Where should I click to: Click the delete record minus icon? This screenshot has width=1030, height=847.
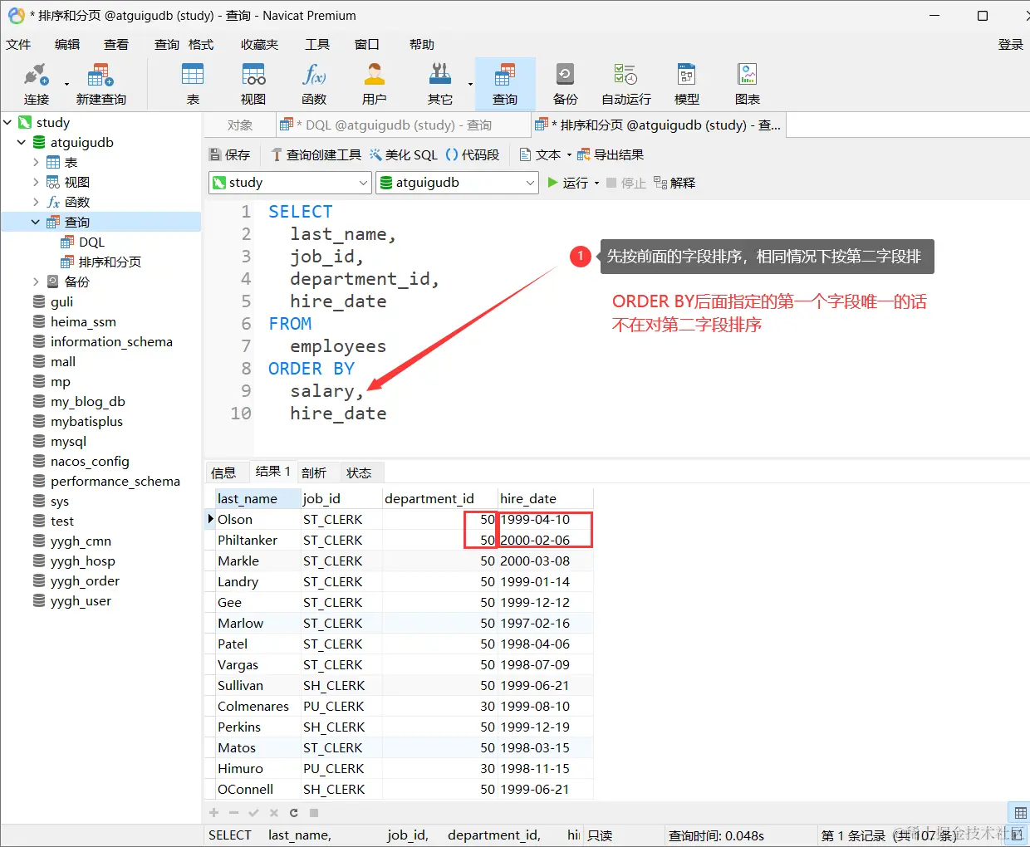tap(234, 813)
